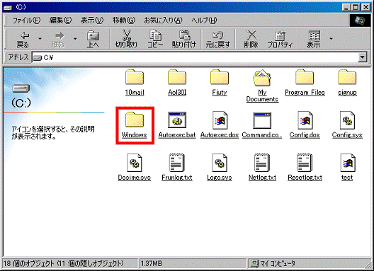Select the Program Files folder

(305, 83)
